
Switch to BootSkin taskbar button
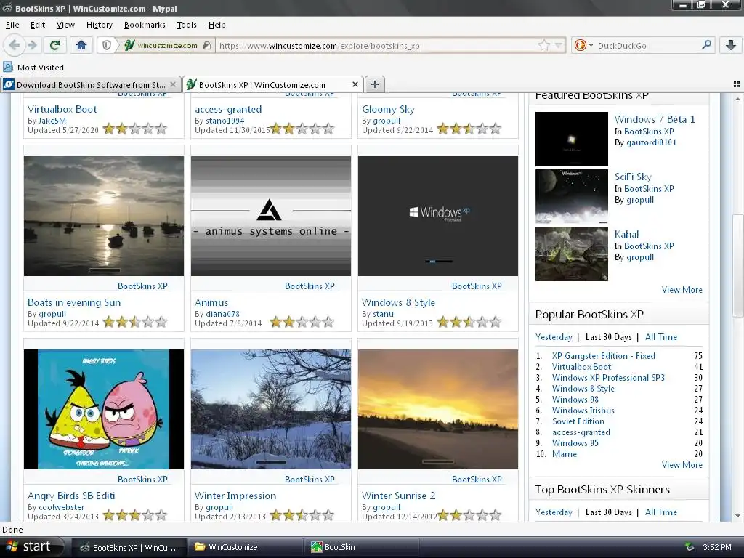pyautogui.click(x=362, y=547)
